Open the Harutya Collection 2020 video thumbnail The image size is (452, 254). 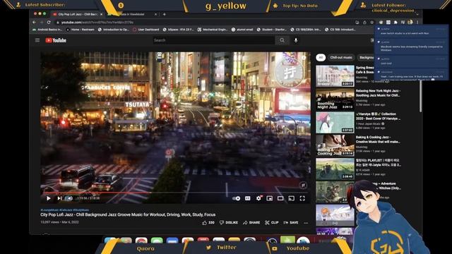click(335, 122)
